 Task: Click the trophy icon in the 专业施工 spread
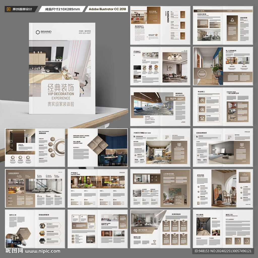202,118
